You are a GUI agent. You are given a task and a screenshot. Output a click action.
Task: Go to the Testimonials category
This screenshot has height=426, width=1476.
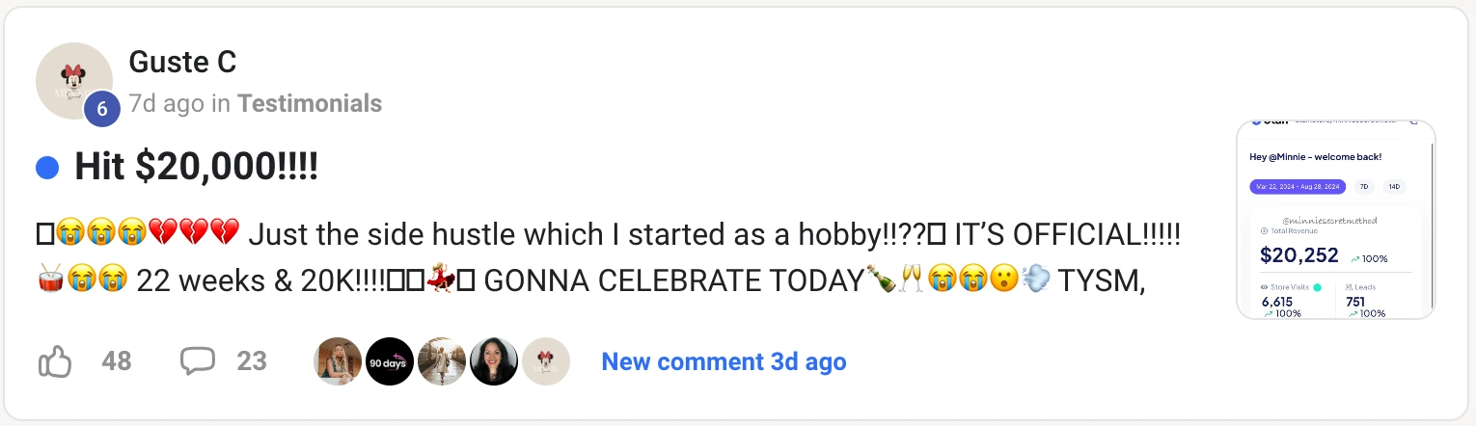pos(310,103)
